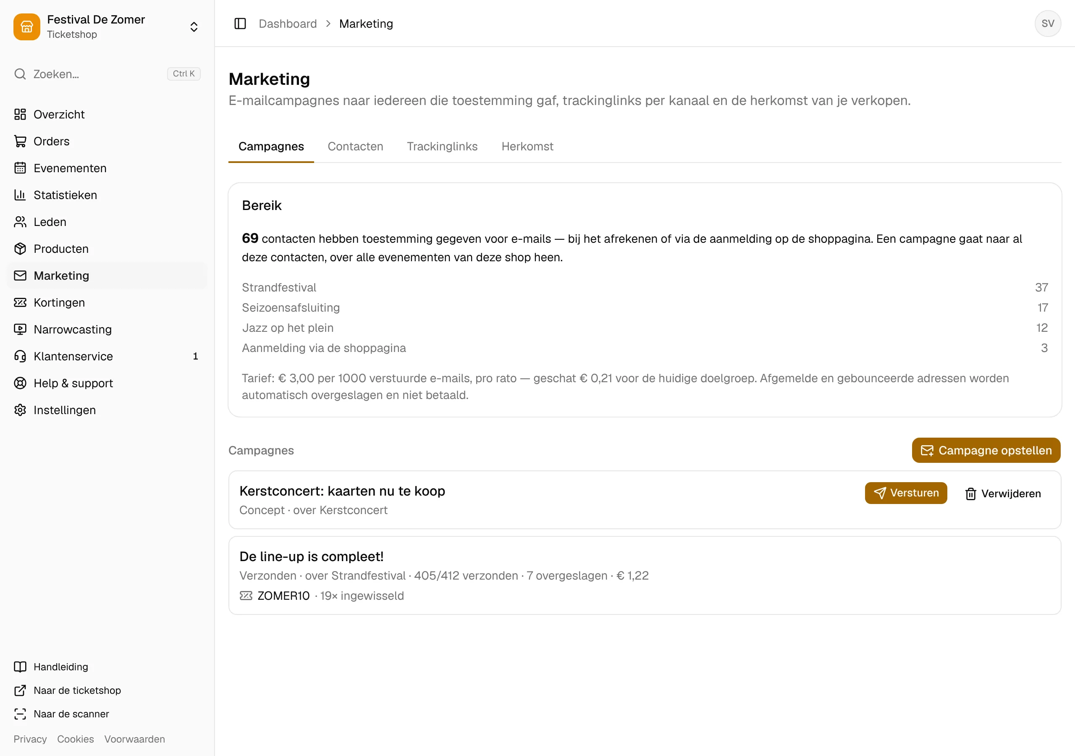The height and width of the screenshot is (756, 1075).
Task: Open Narrowcasting screen icon
Action: [20, 329]
